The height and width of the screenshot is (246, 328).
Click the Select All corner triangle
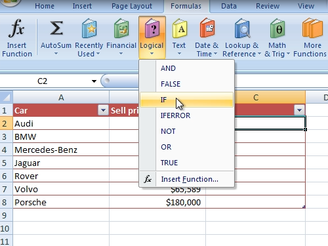7,97
